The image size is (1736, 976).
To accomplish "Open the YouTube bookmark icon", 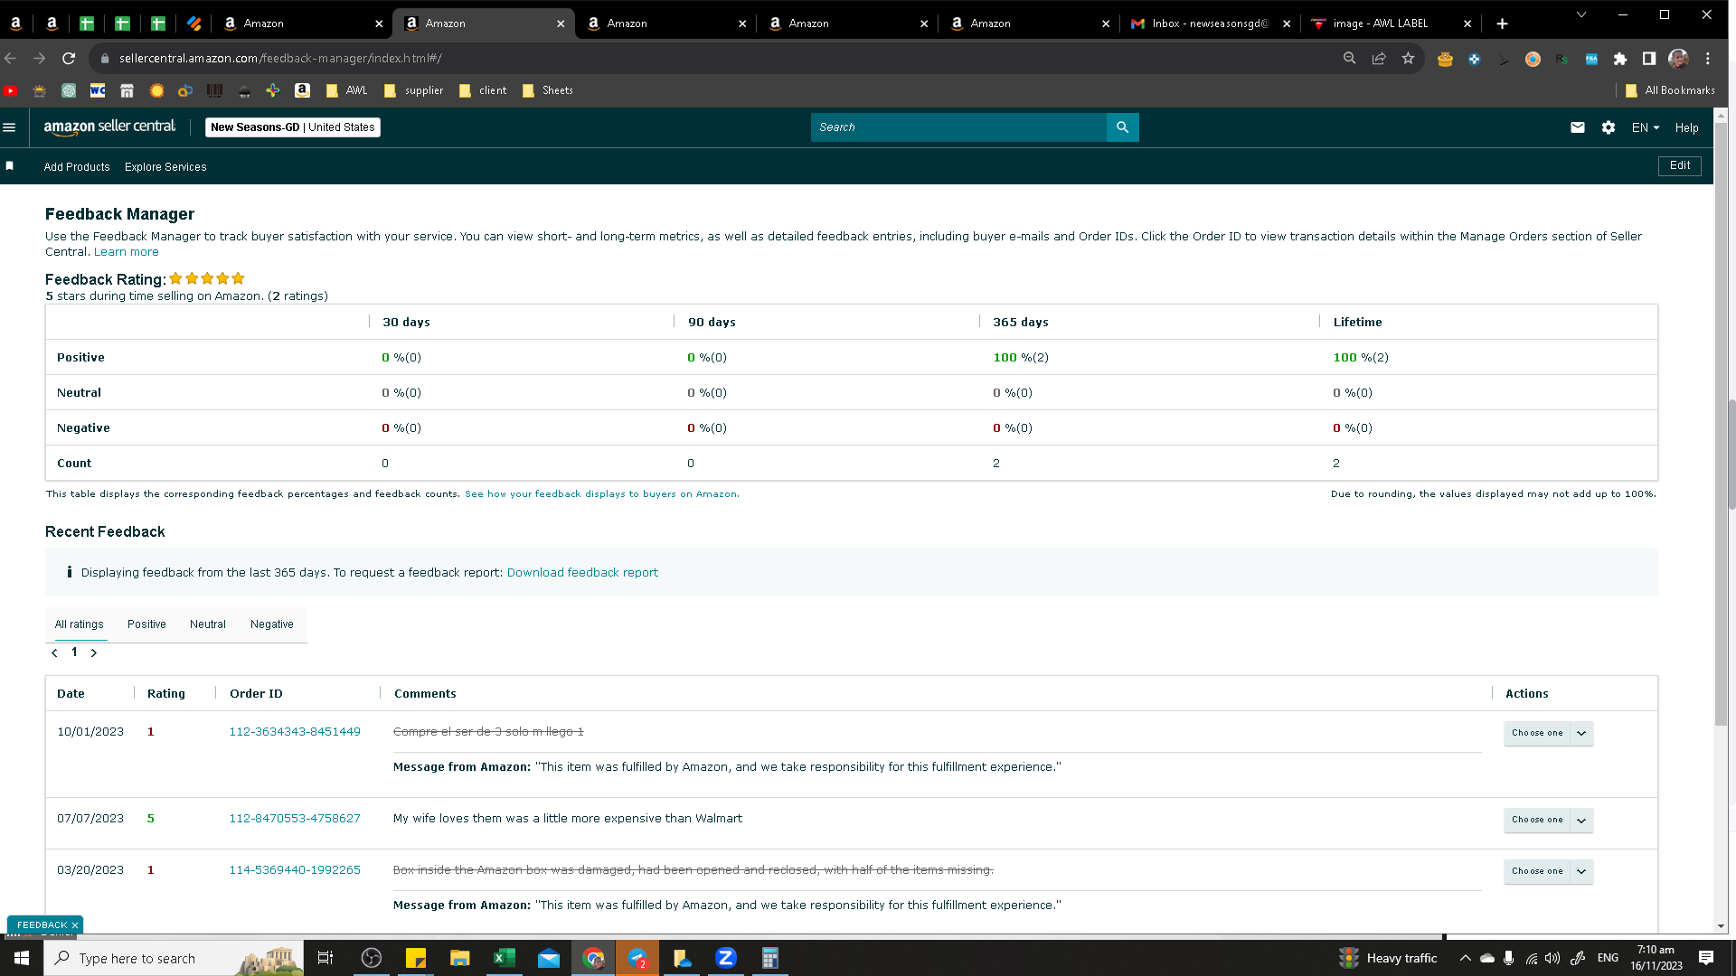I will [x=11, y=90].
